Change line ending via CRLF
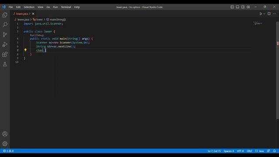 249,151
